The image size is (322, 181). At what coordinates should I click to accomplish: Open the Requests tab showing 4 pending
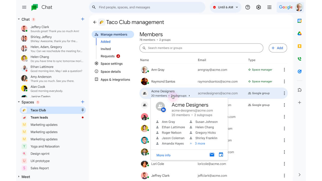[108, 56]
